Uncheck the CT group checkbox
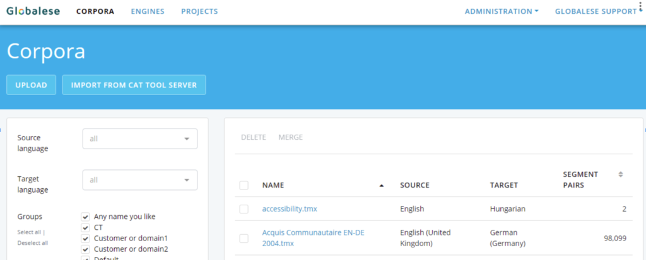 coord(85,227)
